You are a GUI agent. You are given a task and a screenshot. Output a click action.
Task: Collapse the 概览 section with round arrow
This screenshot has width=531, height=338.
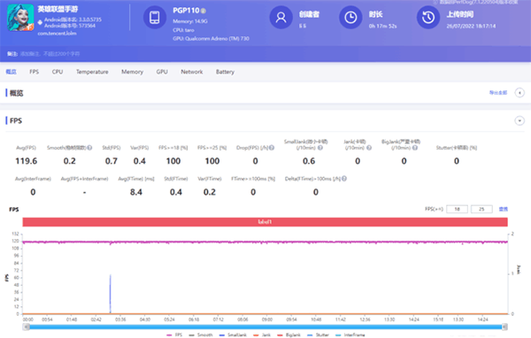(519, 93)
